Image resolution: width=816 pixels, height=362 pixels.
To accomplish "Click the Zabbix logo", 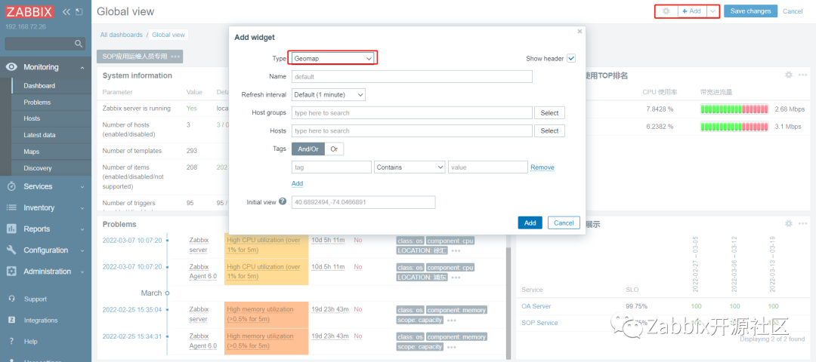I will point(29,11).
